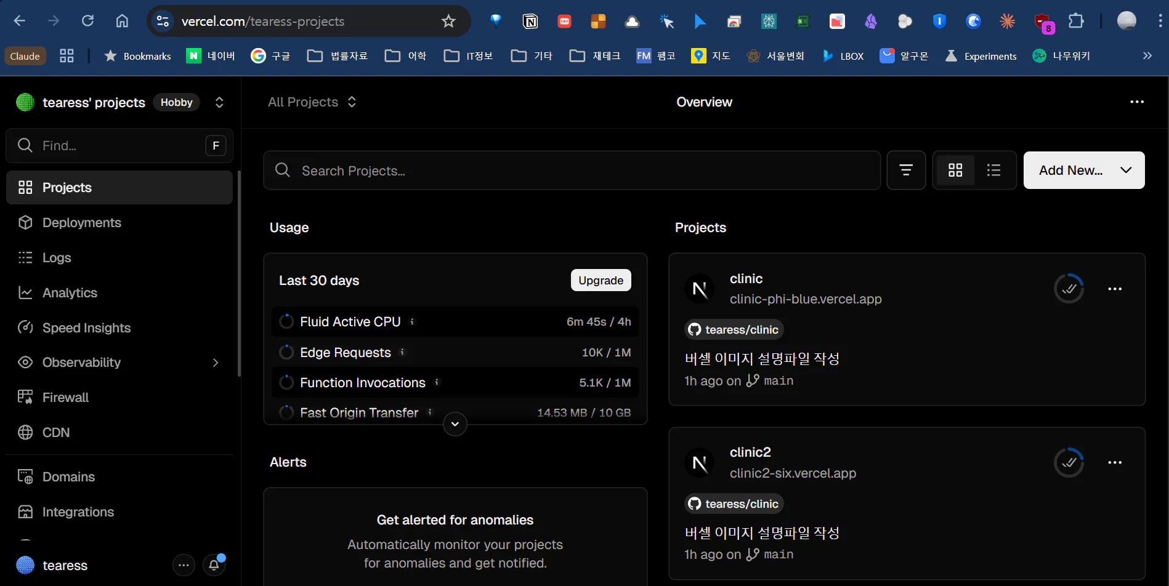1169x586 pixels.
Task: Click the Upgrade button
Action: click(601, 281)
